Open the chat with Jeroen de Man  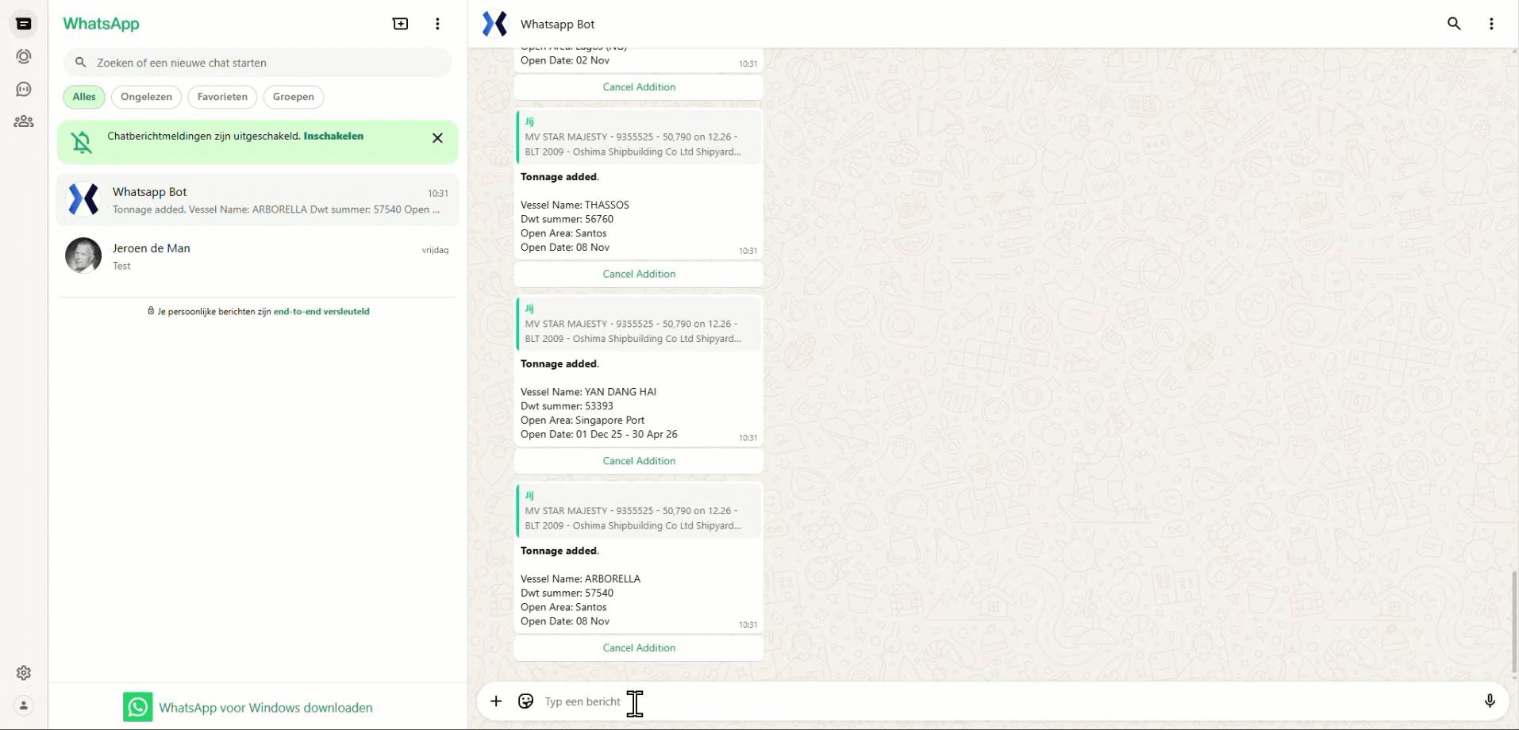tap(258, 255)
